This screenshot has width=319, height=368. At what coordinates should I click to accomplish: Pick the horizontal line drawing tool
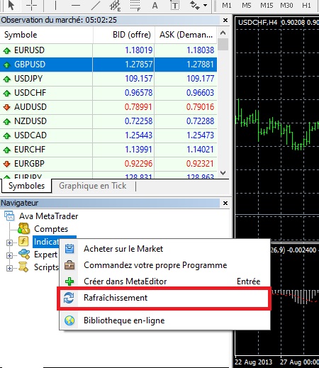coord(76,5)
